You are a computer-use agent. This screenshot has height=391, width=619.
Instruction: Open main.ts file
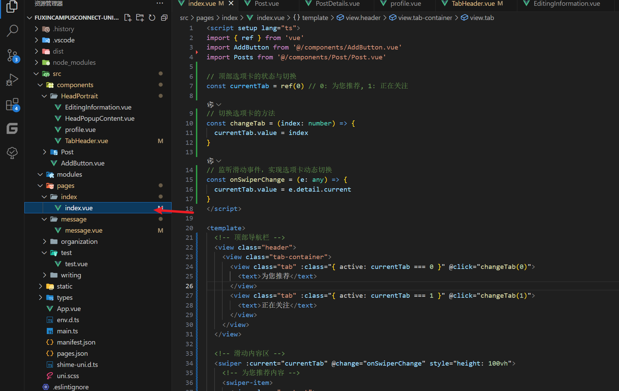[98, 331]
